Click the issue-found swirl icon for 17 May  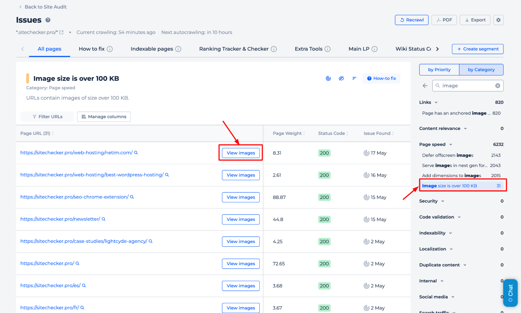point(366,153)
